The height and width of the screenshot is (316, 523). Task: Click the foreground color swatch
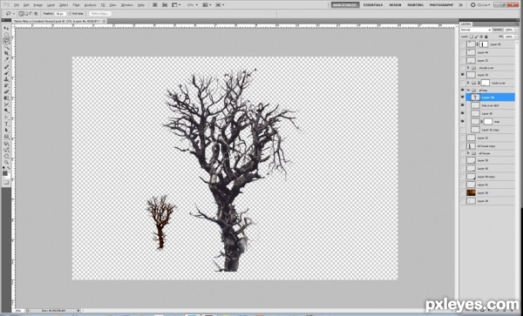coord(5,173)
